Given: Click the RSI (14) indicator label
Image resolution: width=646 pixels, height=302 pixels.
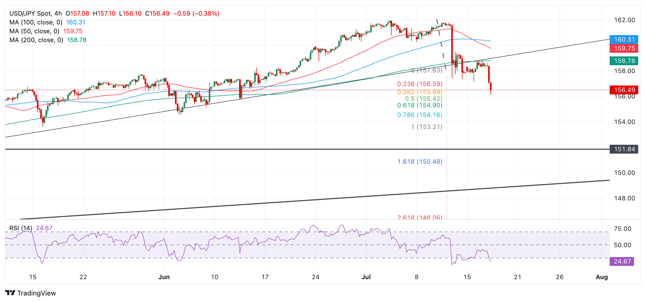Looking at the screenshot, I should coord(21,228).
